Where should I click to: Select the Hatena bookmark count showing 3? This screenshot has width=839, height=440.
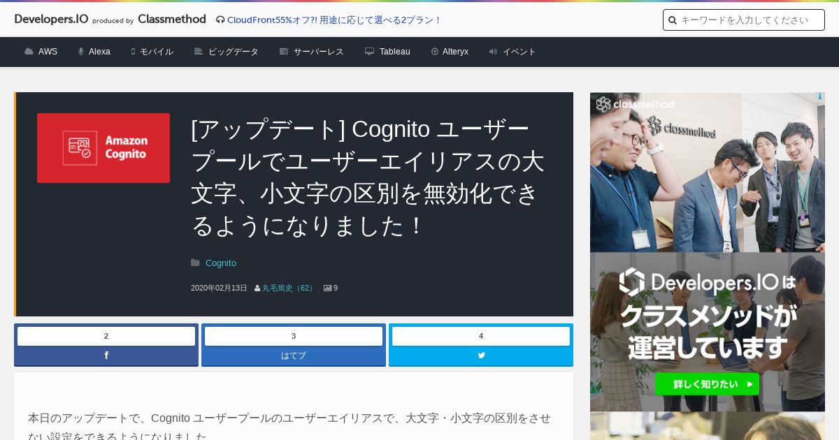(x=294, y=336)
